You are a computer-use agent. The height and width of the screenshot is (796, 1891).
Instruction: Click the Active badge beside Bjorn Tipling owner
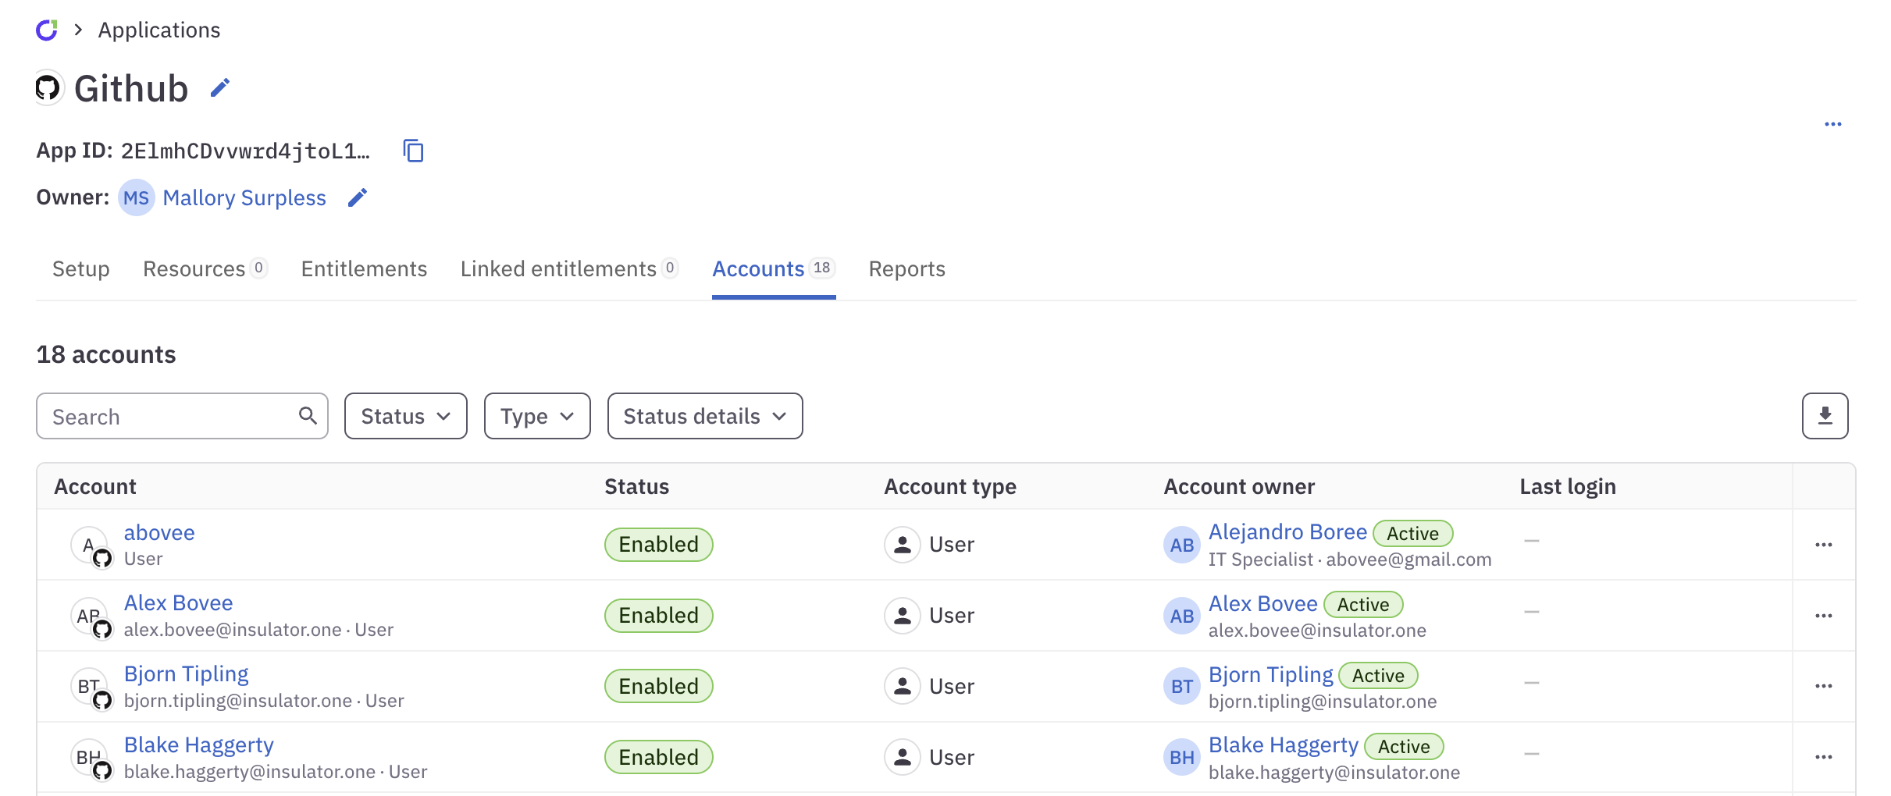[1378, 675]
